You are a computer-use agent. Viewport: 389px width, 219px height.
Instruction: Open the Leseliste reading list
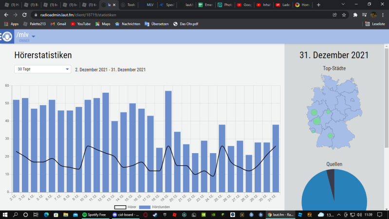click(375, 24)
